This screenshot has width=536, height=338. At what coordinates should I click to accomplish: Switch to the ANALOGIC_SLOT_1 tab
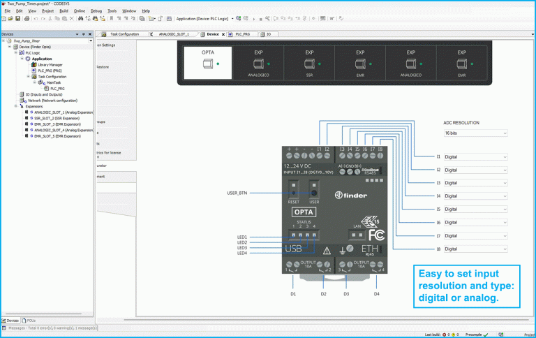173,34
